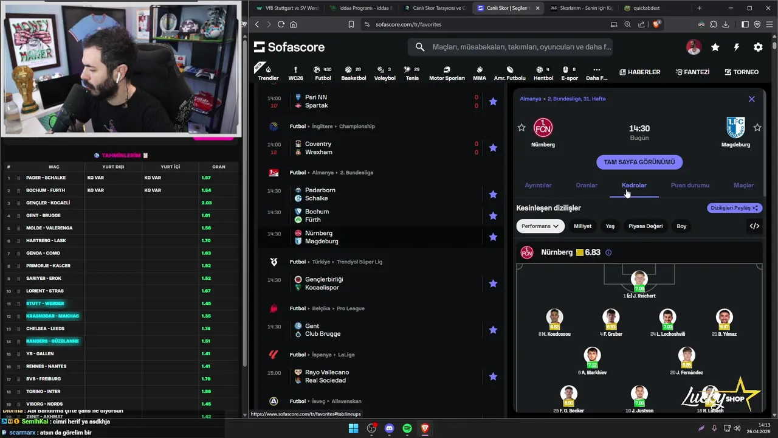Toggle favorite star for Nürnberg vs Magdeburg row
The image size is (778, 438).
493,237
